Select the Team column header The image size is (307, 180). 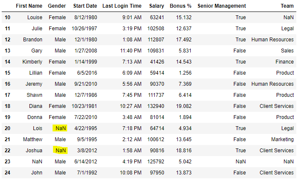287,6
